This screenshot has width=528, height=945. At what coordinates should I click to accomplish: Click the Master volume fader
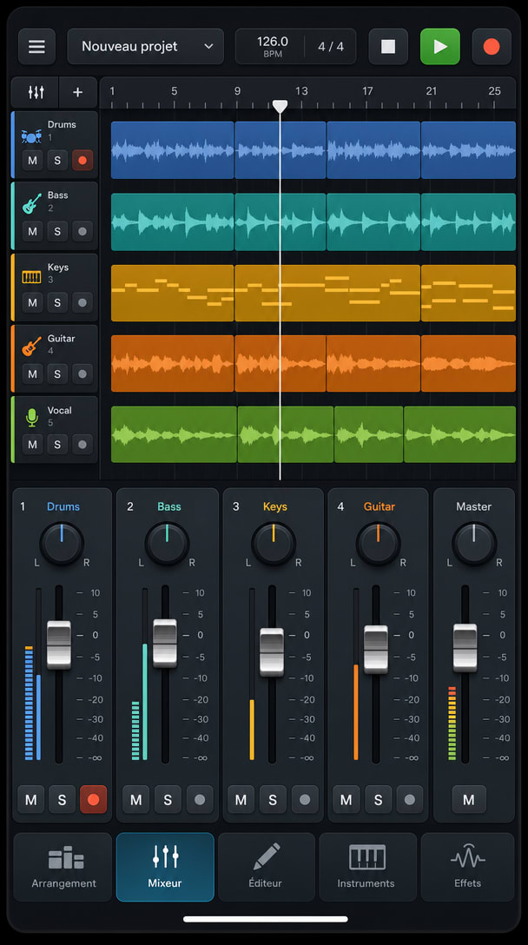tap(465, 648)
